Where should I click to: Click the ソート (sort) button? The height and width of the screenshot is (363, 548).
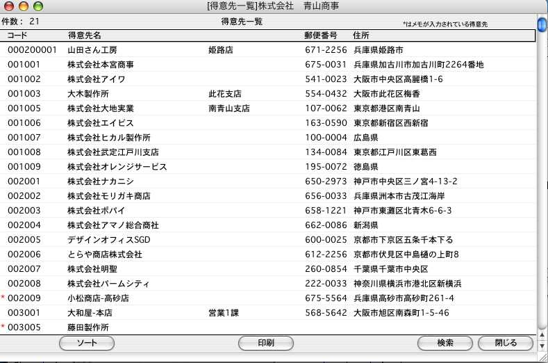[x=87, y=343]
